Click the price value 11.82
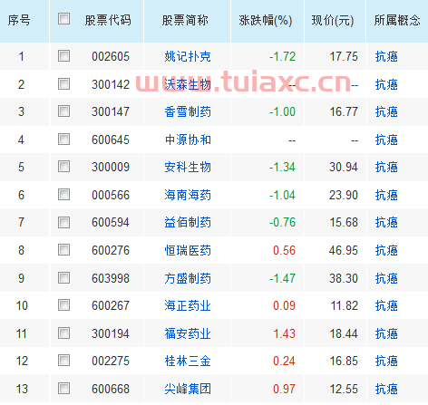Viewport: 428px width, 405px height. tap(345, 305)
